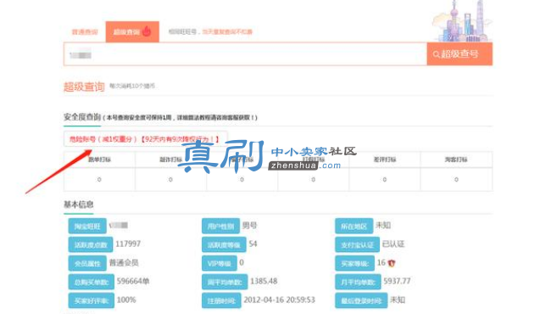Click the 周平均单数 label badge
The width and height of the screenshot is (535, 314).
(225, 282)
